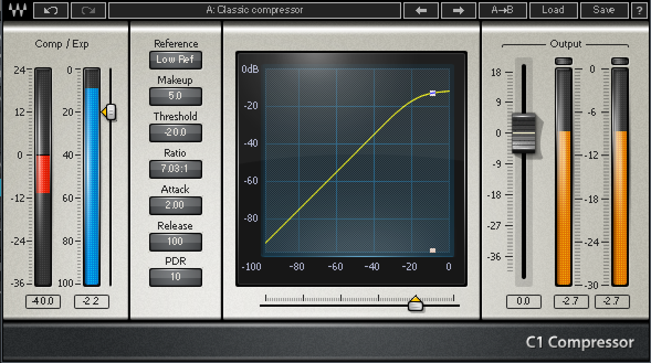Click the -2.2 input peak value box
This screenshot has width=651, height=363.
tap(92, 301)
